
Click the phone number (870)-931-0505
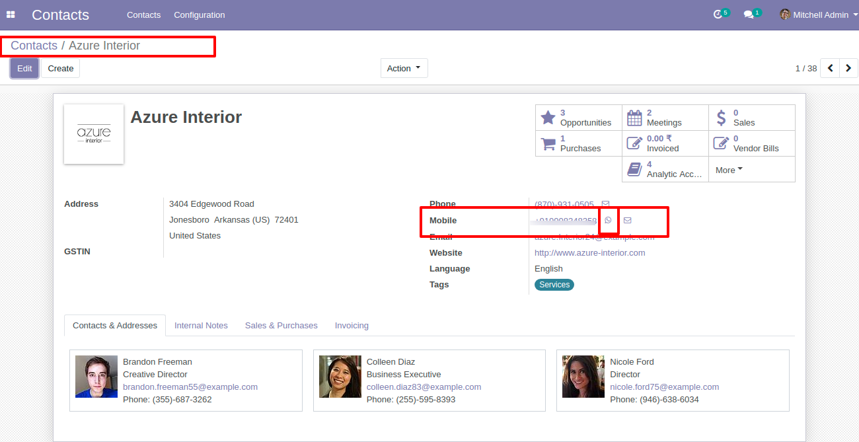pyautogui.click(x=564, y=204)
